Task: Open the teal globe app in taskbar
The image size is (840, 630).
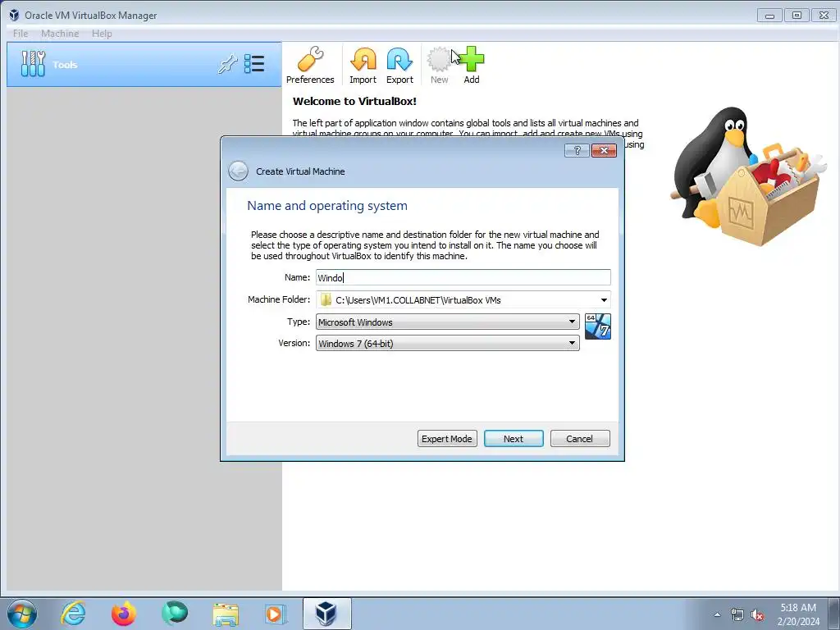Action: click(175, 614)
